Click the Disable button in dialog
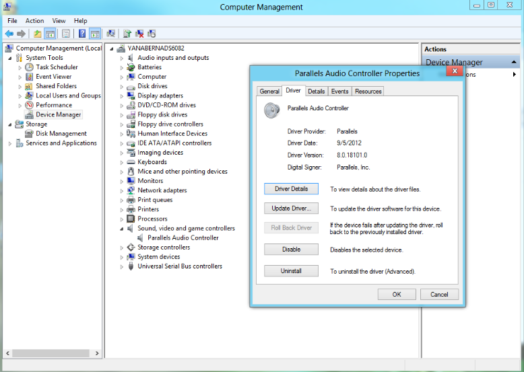 [291, 249]
